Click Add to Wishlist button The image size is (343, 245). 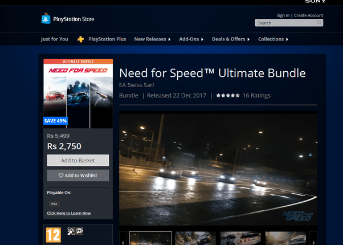point(78,175)
